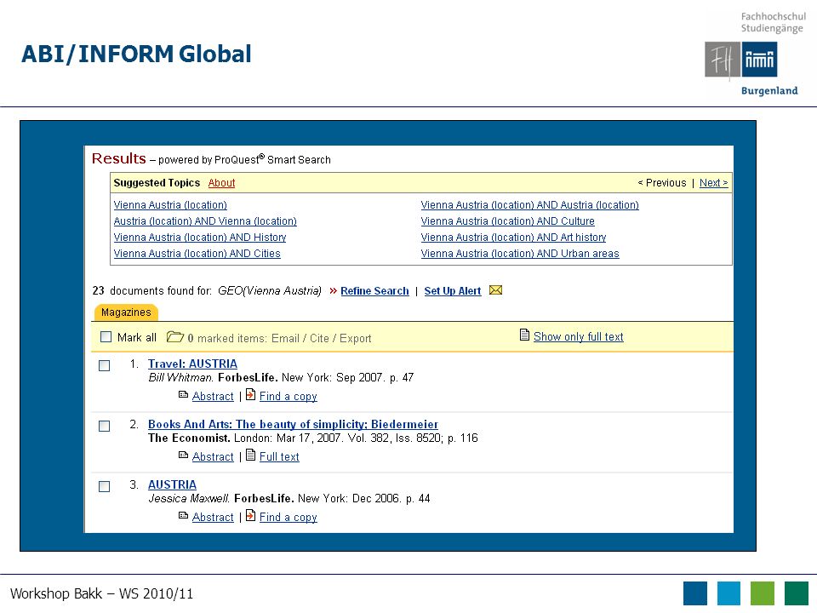Tick the checkbox for result 2 Books And Arts
817x613 pixels.
[104, 426]
